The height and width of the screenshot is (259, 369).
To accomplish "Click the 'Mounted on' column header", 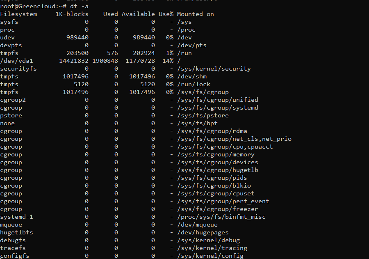I will [195, 14].
